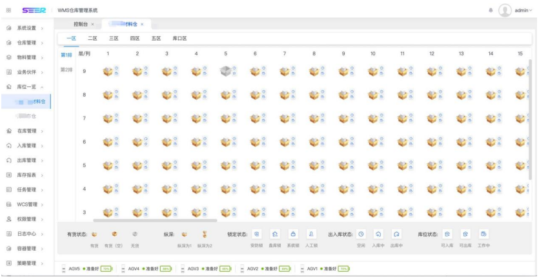This screenshot has height=277, width=539.
Task: Switch to the 二区 zone tab
Action: (x=92, y=39)
